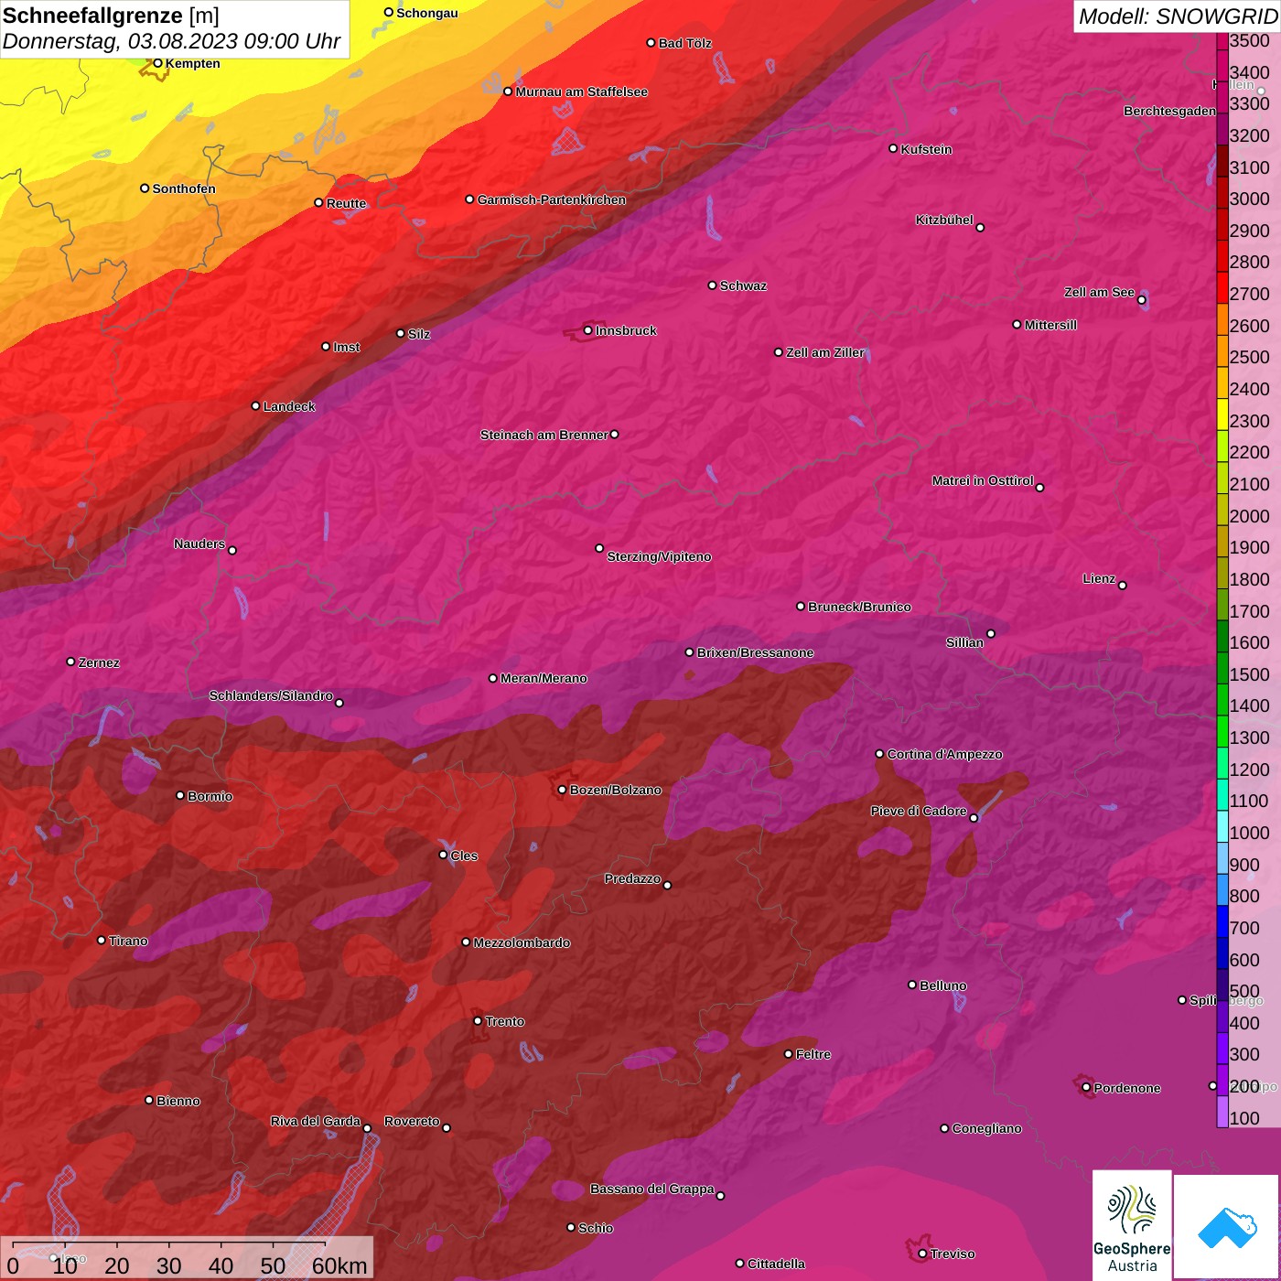Click the Schlanders/Silandro label
The width and height of the screenshot is (1281, 1281).
271,695
